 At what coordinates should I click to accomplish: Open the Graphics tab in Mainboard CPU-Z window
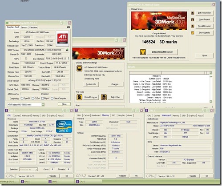pos(192,115)
